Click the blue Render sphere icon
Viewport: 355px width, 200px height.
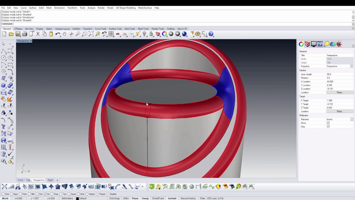[184, 34]
